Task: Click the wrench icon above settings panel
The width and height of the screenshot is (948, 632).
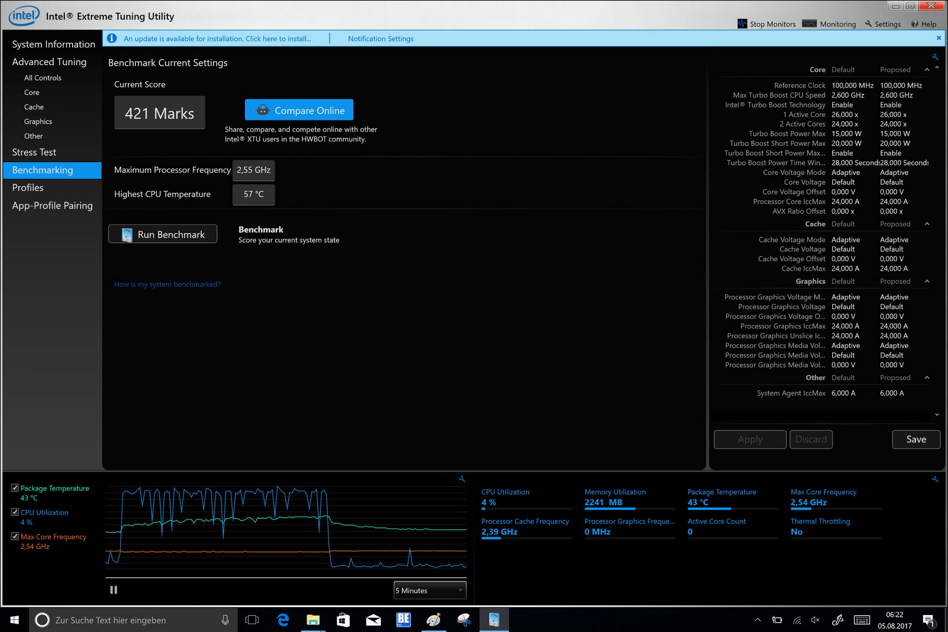Action: coord(935,57)
